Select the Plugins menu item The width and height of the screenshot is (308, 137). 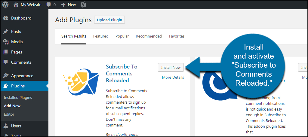point(24,86)
